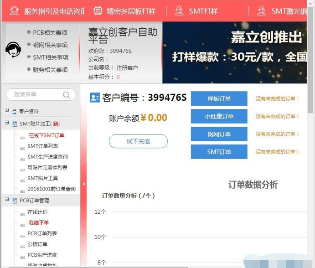Click the item icon left of SMT订单列表
The width and height of the screenshot is (315, 268).
[22, 149]
